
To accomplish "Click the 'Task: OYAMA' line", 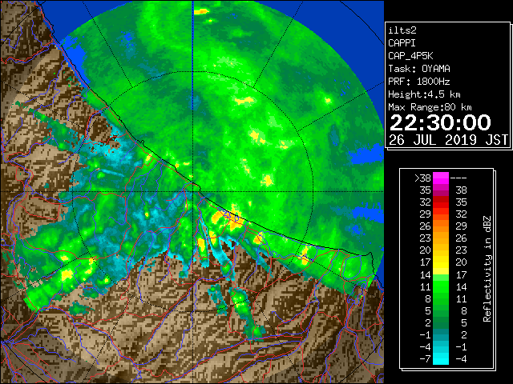I will pyautogui.click(x=419, y=69).
